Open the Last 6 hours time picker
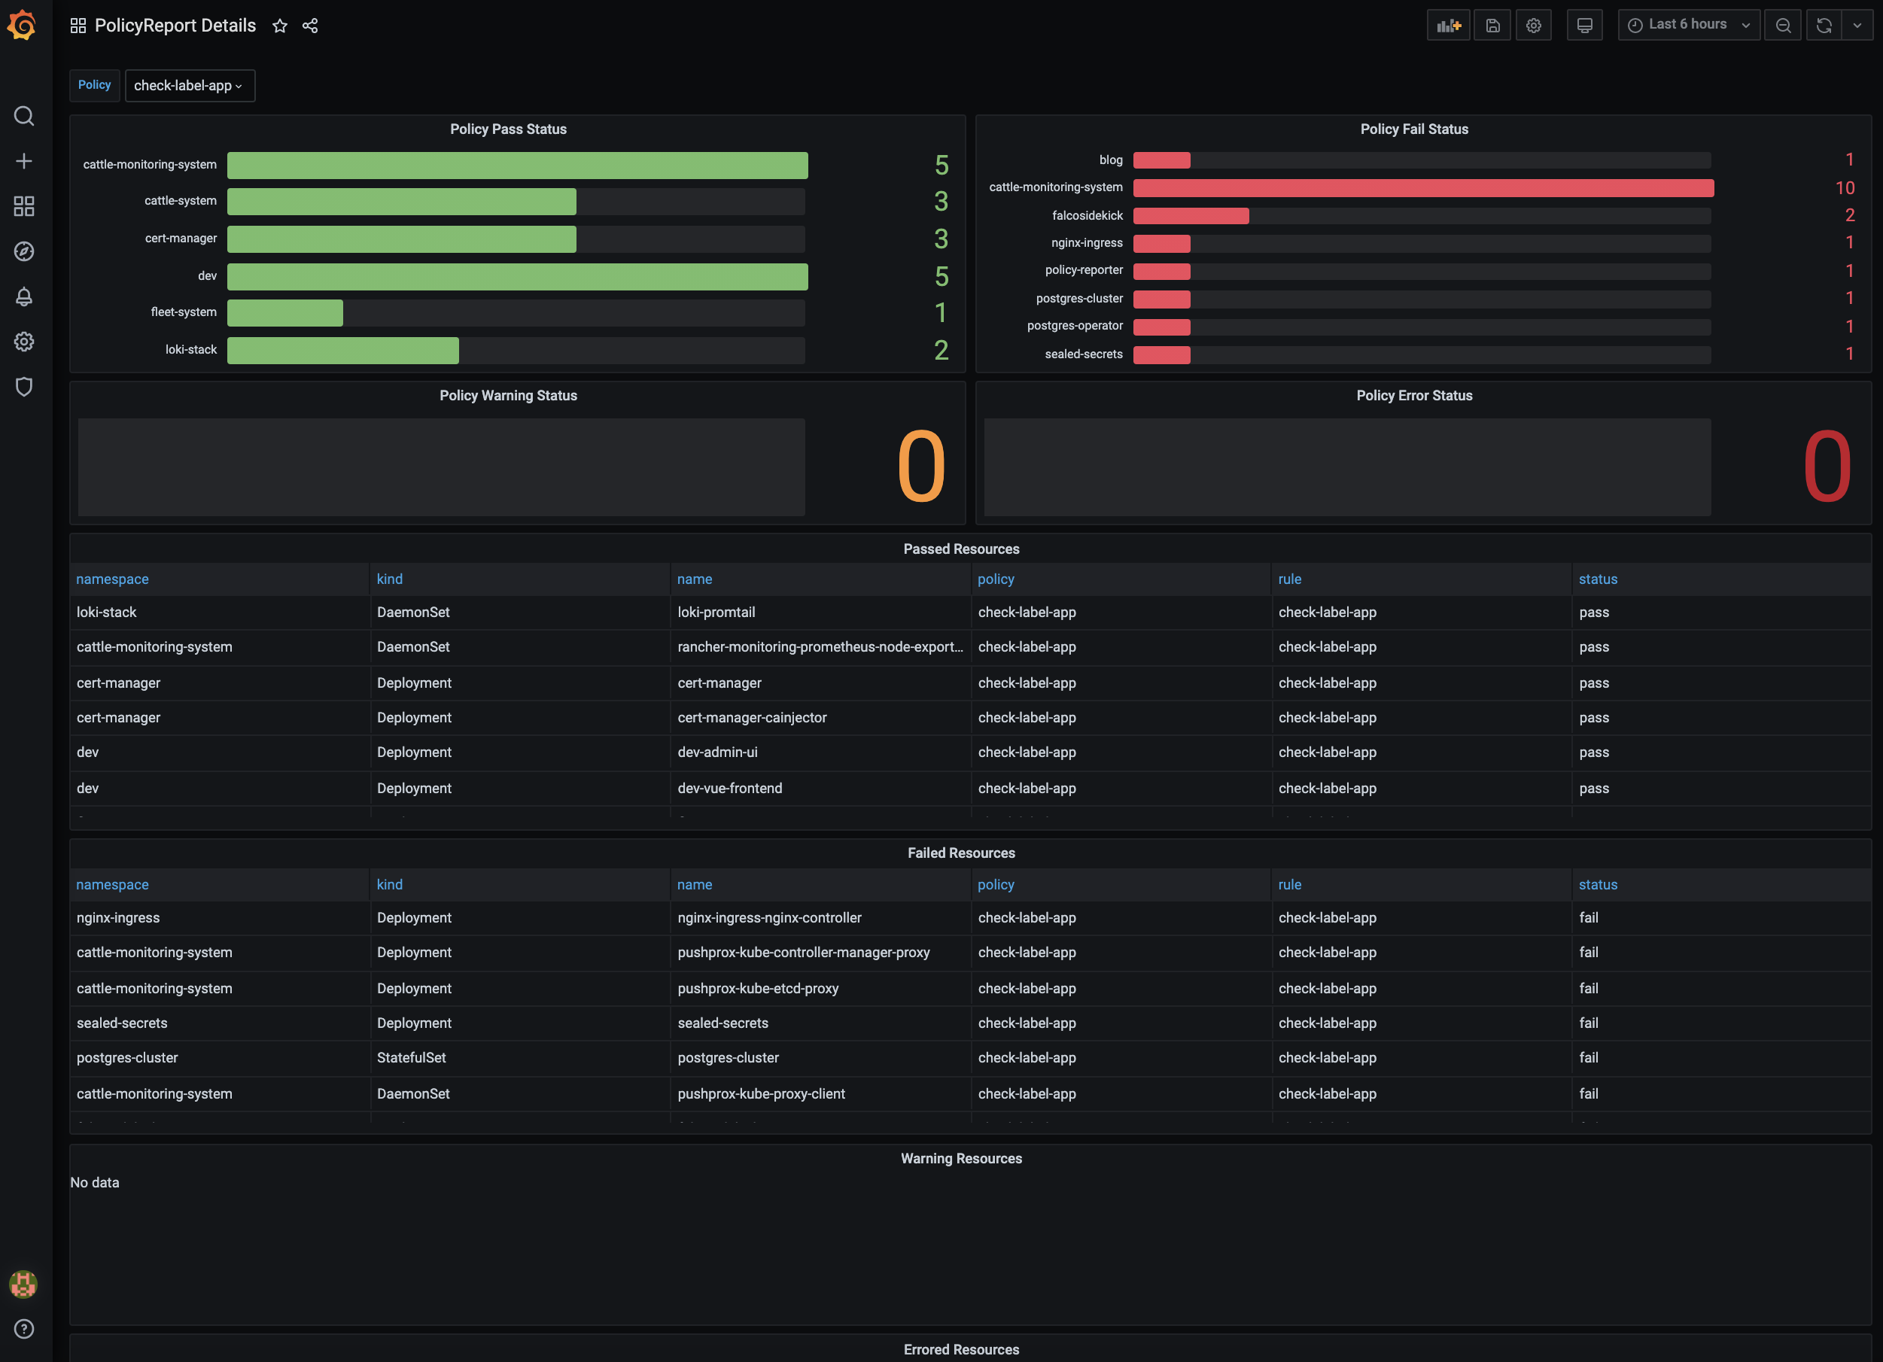This screenshot has width=1883, height=1362. 1688,25
